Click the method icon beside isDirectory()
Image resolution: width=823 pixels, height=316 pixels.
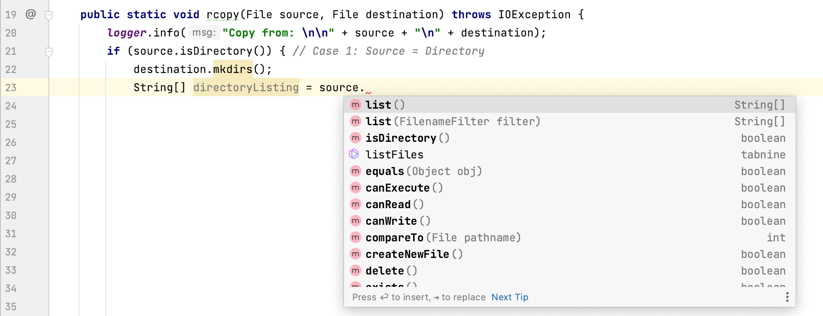355,138
